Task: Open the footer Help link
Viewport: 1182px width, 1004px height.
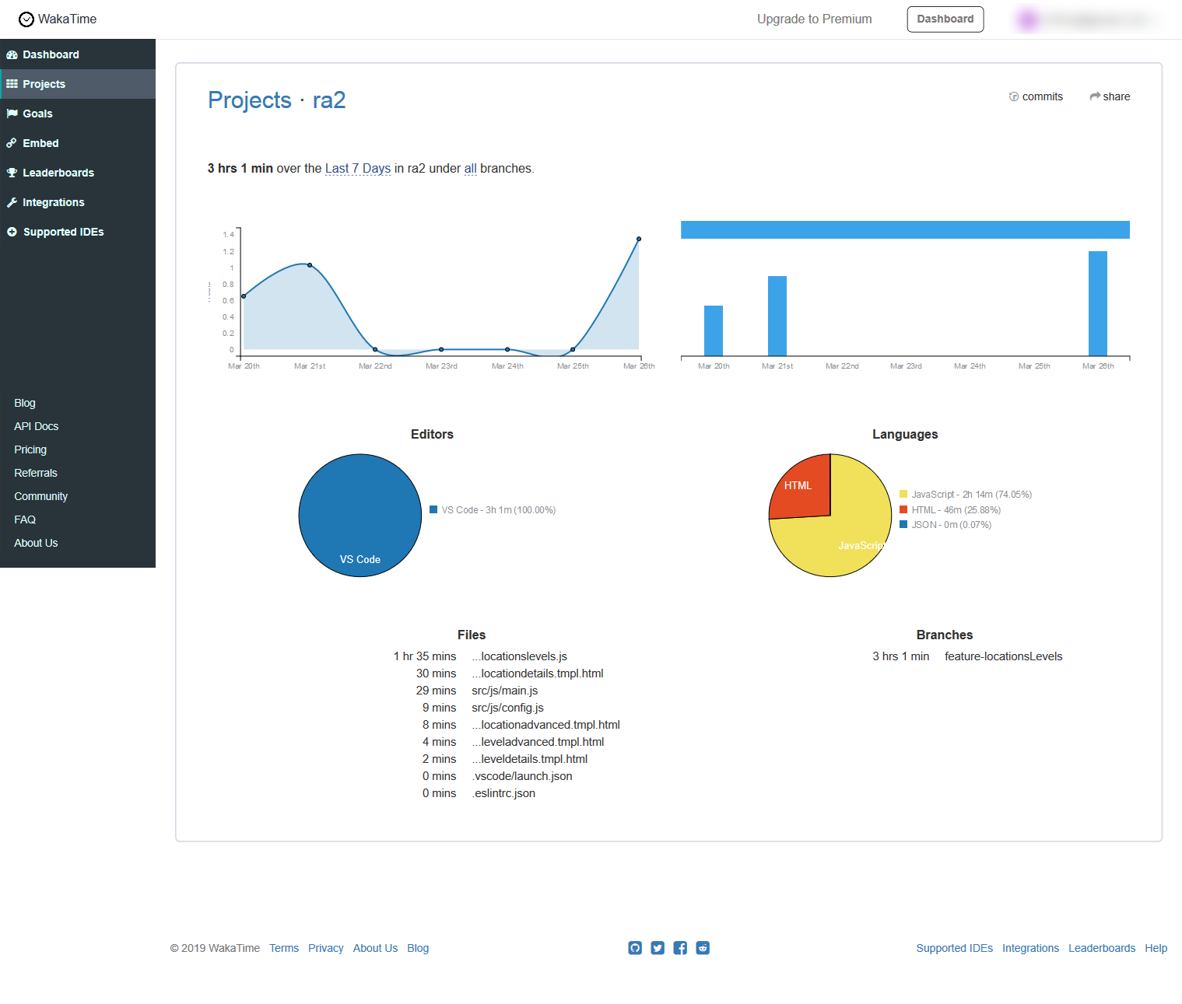Action: click(x=1156, y=948)
